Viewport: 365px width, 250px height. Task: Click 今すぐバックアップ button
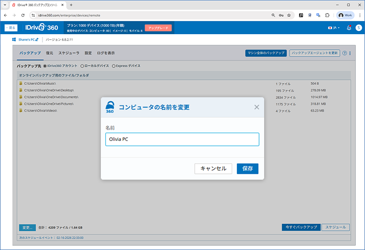(x=301, y=227)
